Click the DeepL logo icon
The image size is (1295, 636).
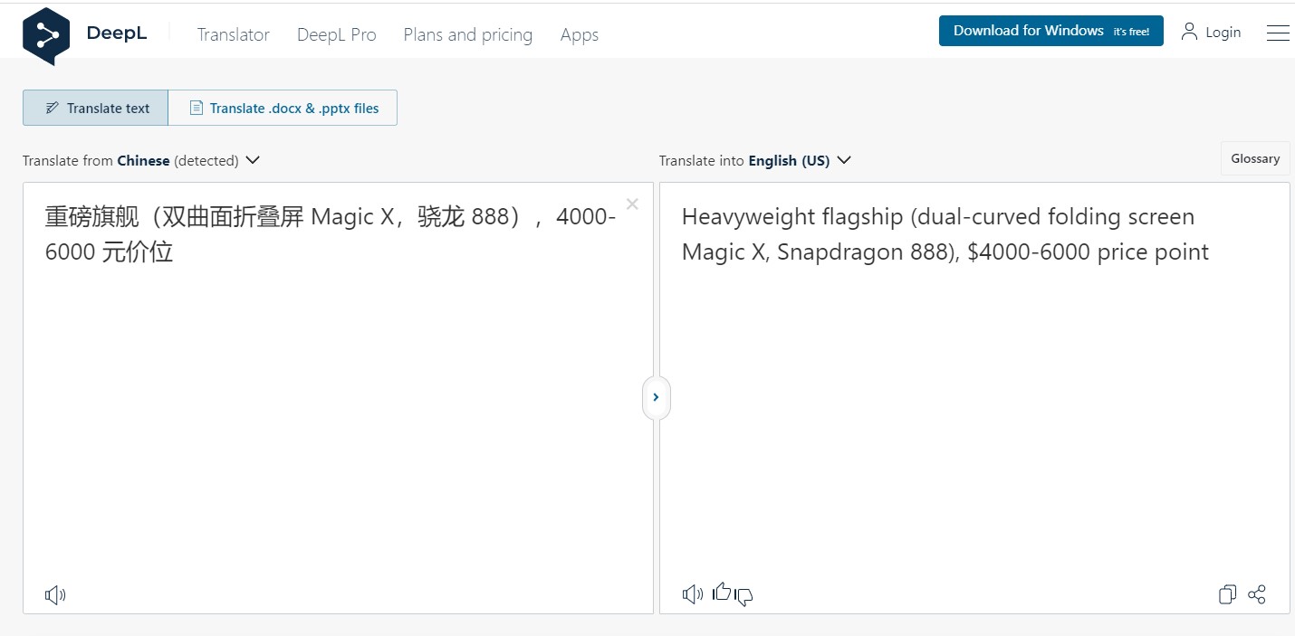click(x=46, y=35)
